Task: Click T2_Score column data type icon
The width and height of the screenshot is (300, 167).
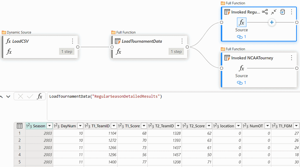Action: click(x=185, y=126)
